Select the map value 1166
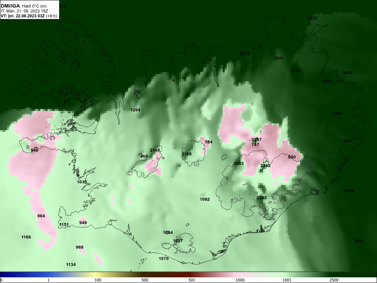 click(26, 237)
